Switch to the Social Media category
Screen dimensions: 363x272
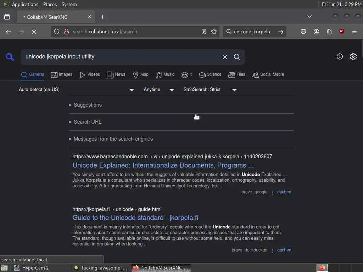[268, 75]
